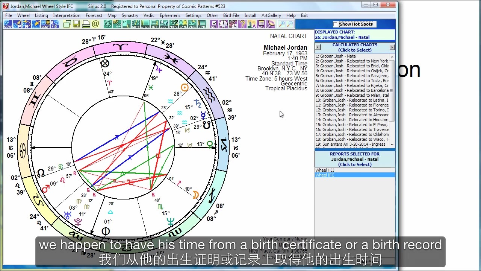Viewport: 481px width, 271px height.
Task: Select 'Sun enters Ari 3-20-2014 - Ingress'
Action: 352,144
